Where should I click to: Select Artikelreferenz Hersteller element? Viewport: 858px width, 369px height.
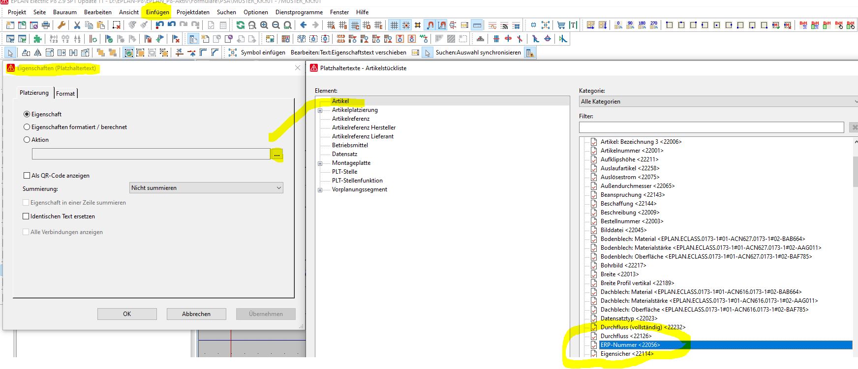pos(364,128)
